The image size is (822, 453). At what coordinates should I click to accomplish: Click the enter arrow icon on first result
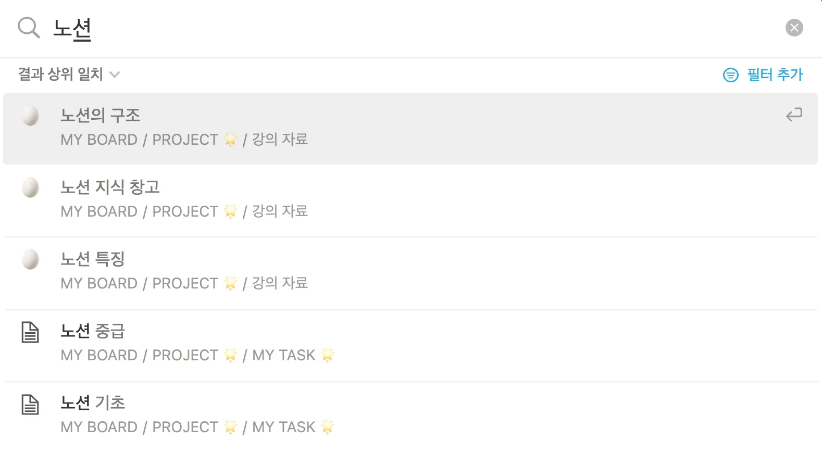pos(794,115)
